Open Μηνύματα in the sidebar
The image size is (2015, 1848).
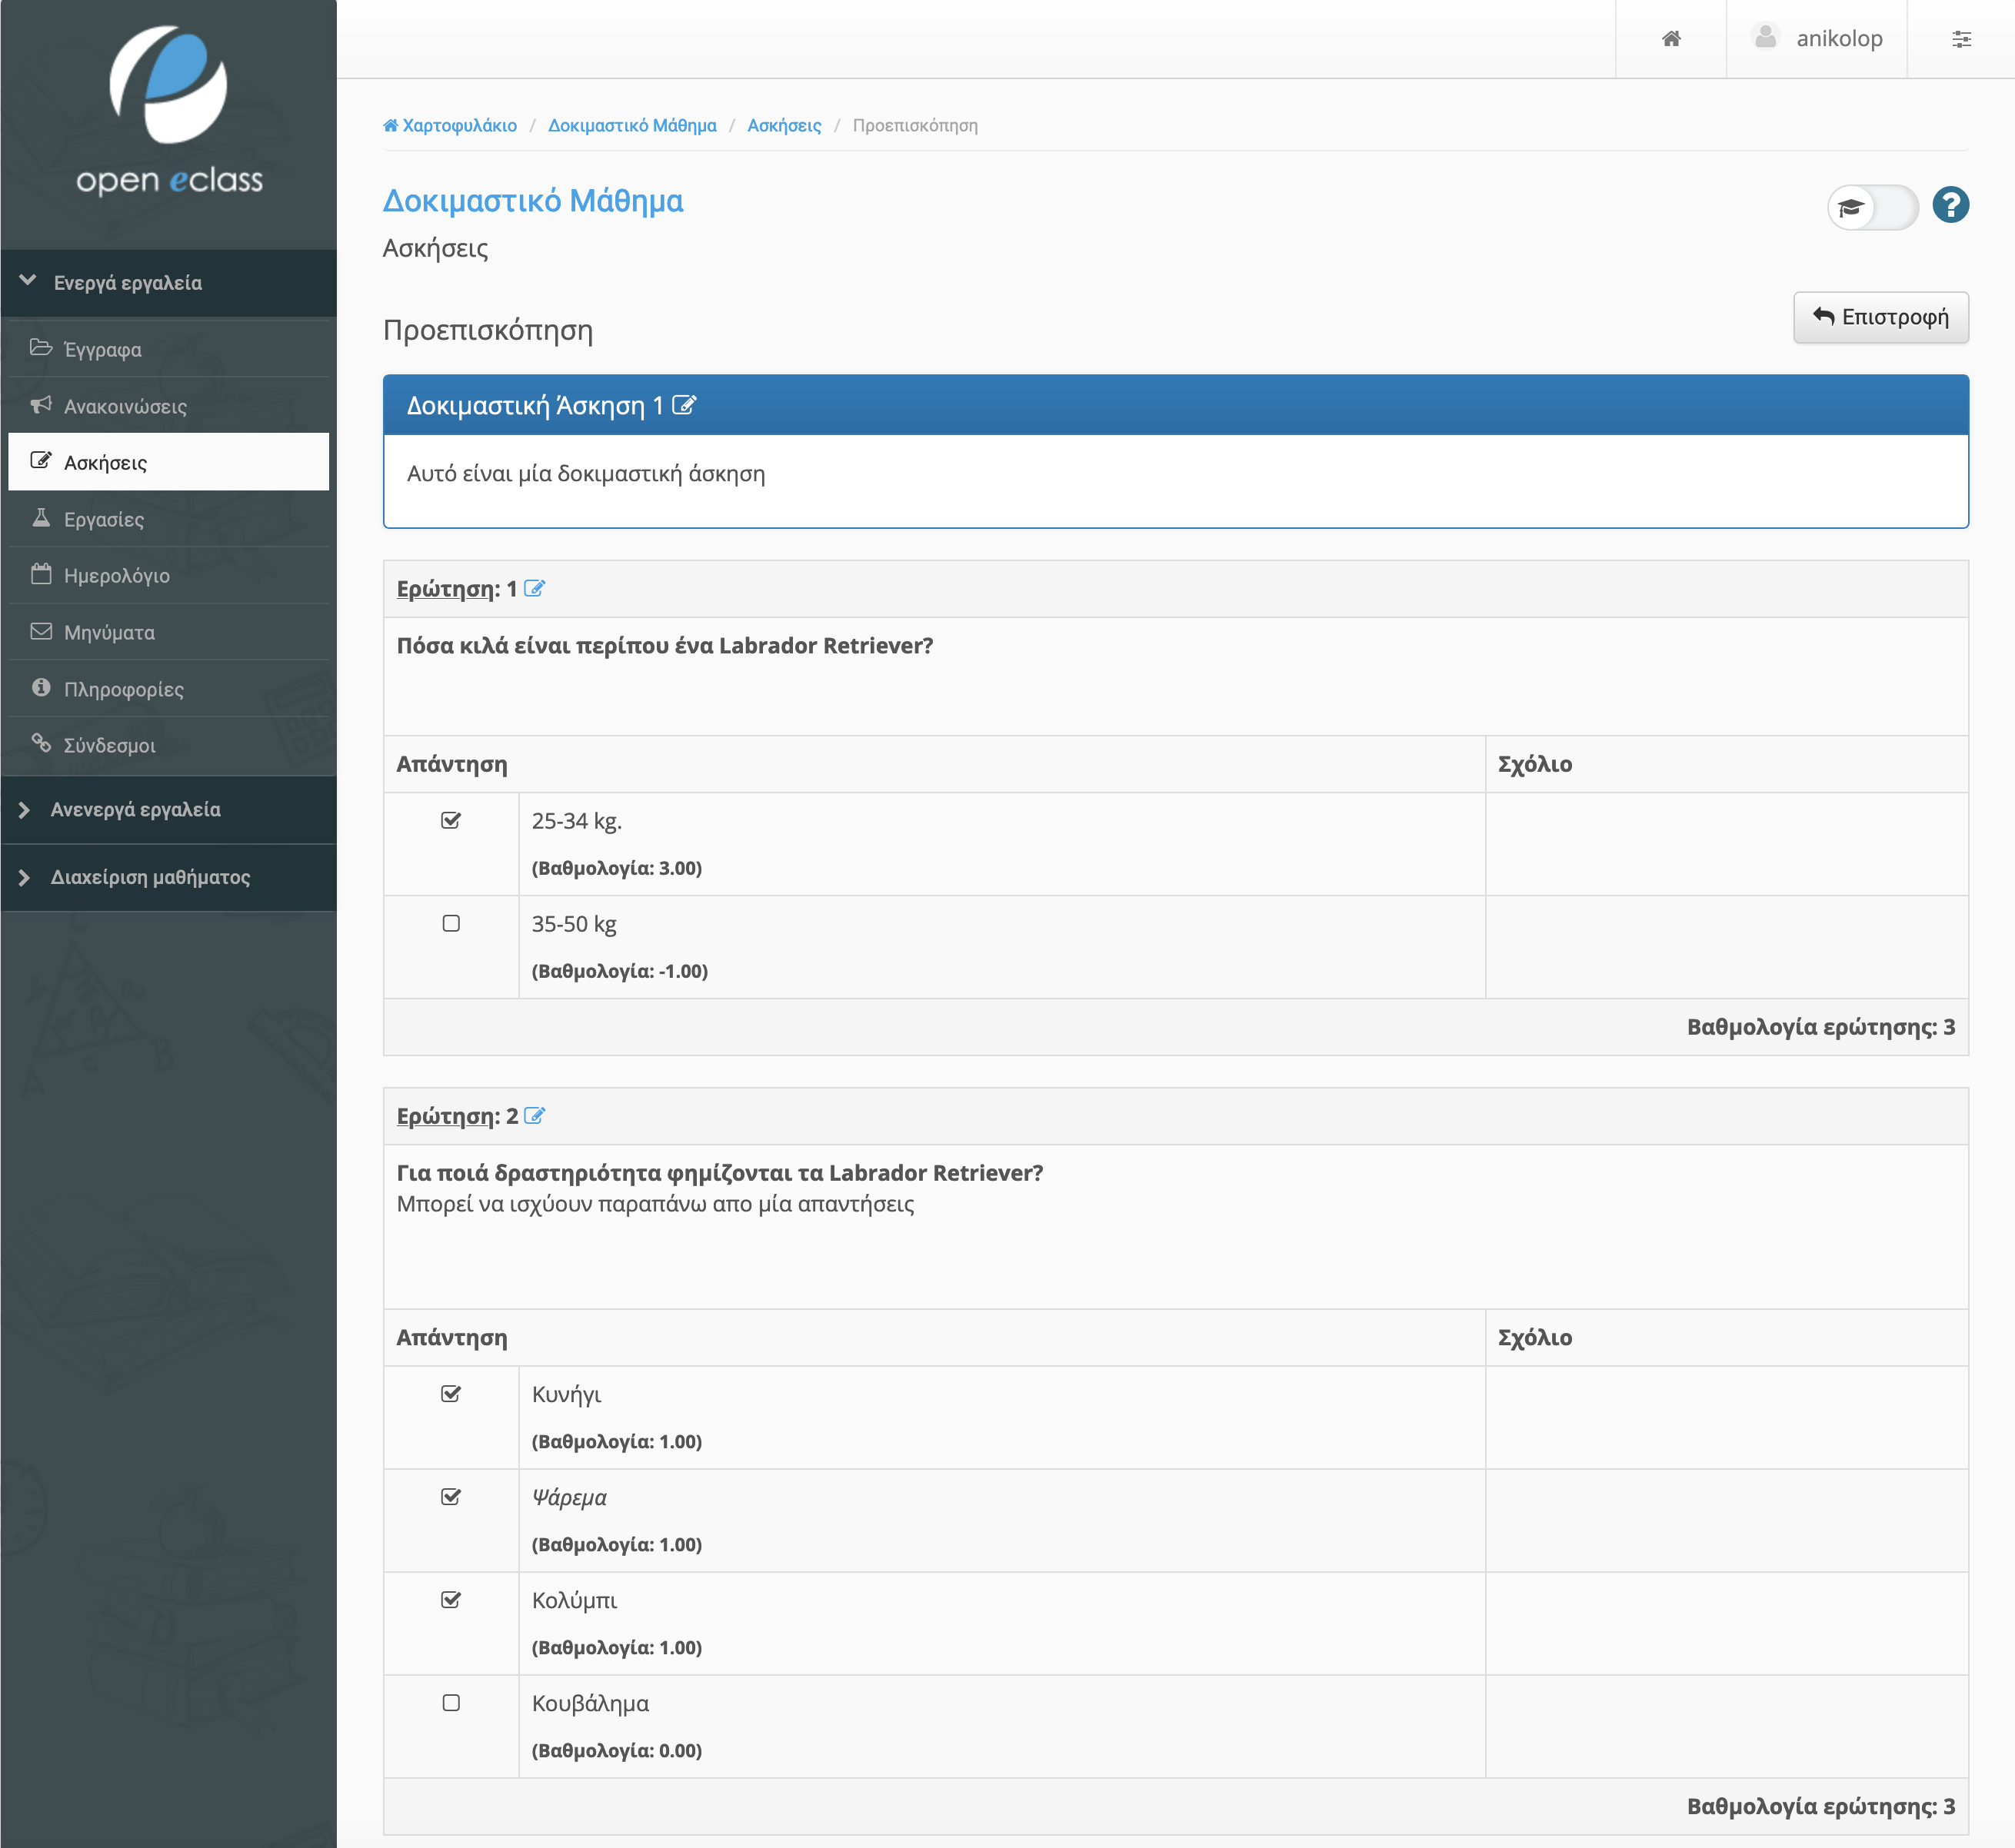[168, 632]
